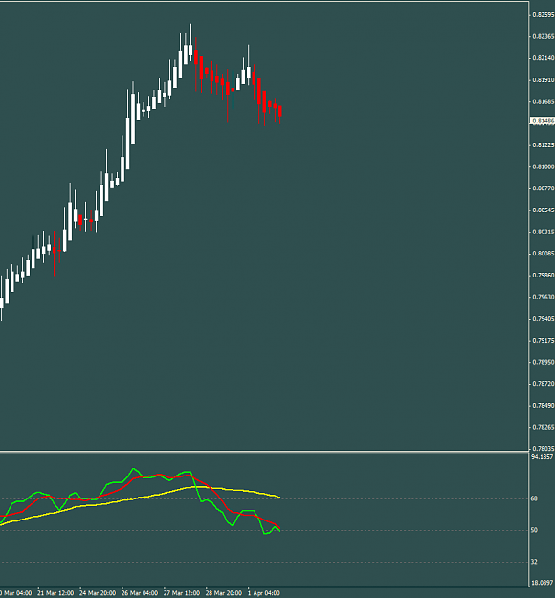Click the 0.78035 price scale label
Image resolution: width=555 pixels, height=598 pixels.
[544, 448]
